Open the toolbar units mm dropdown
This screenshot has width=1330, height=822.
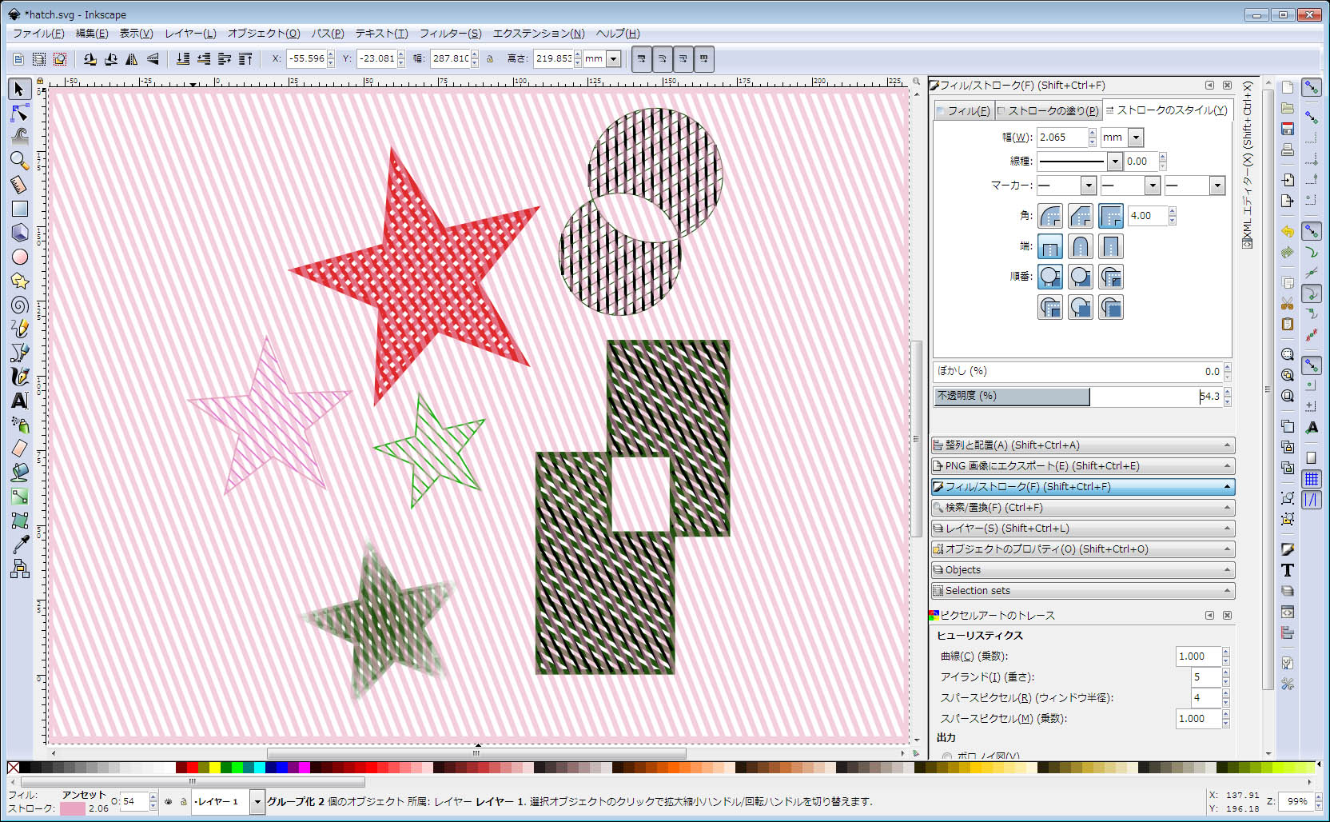pyautogui.click(x=613, y=58)
